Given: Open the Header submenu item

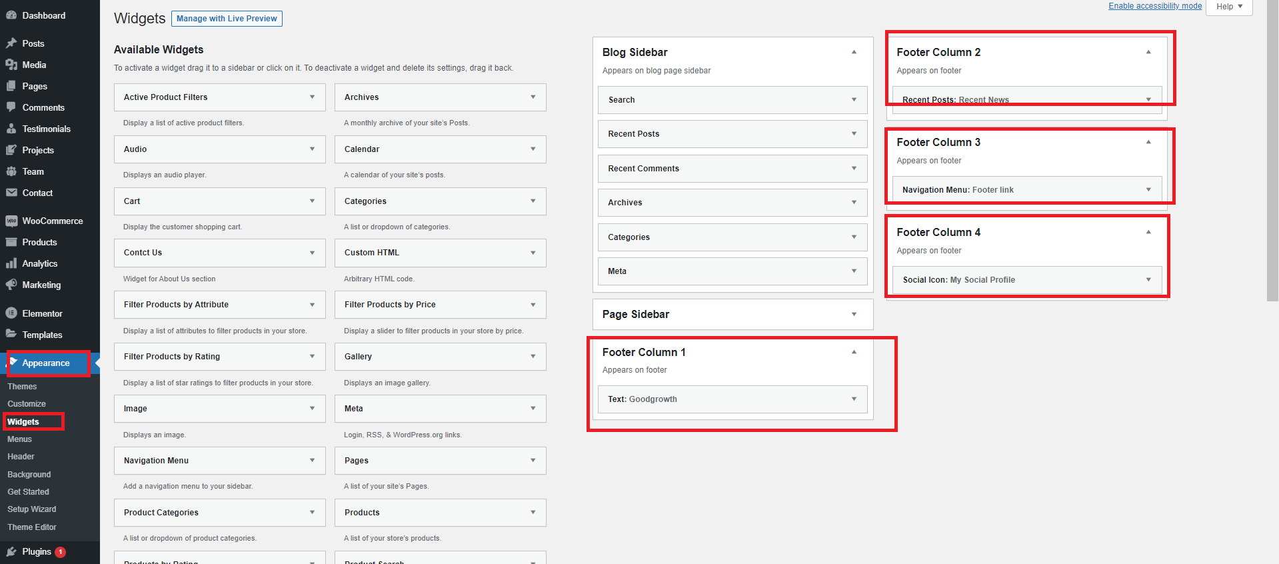Looking at the screenshot, I should coord(21,457).
